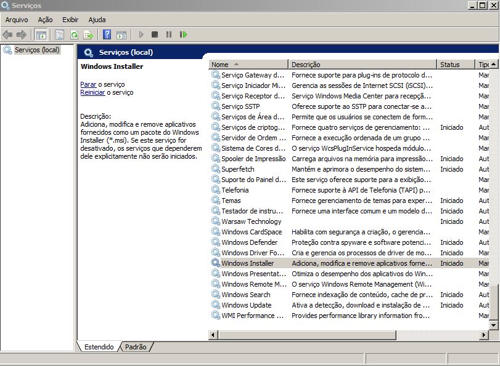500x366 pixels.
Task: Switch to the Padrão tab
Action: (x=136, y=347)
